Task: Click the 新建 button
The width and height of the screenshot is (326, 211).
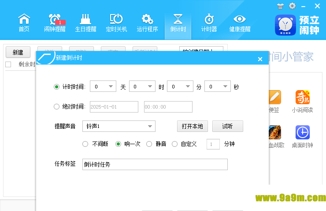Action: (18, 52)
